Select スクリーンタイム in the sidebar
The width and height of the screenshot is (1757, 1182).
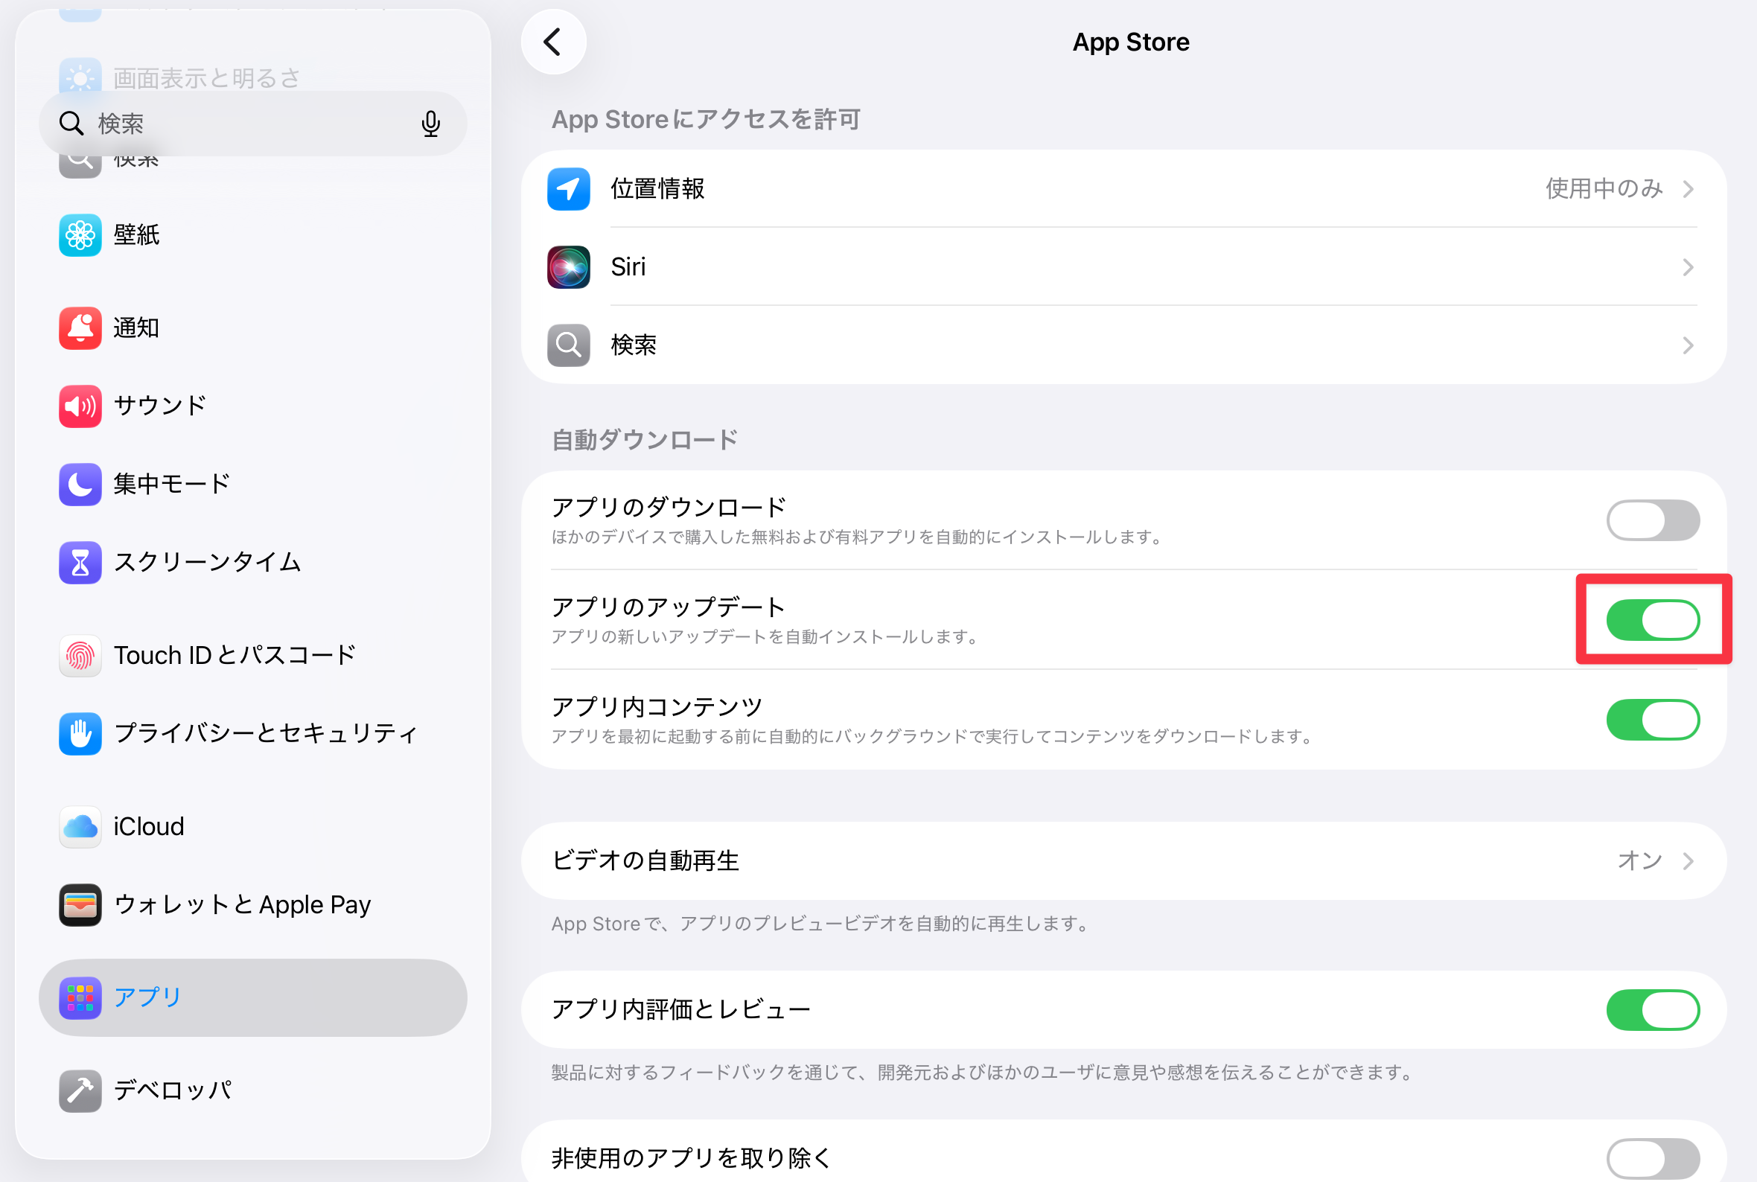pyautogui.click(x=253, y=563)
